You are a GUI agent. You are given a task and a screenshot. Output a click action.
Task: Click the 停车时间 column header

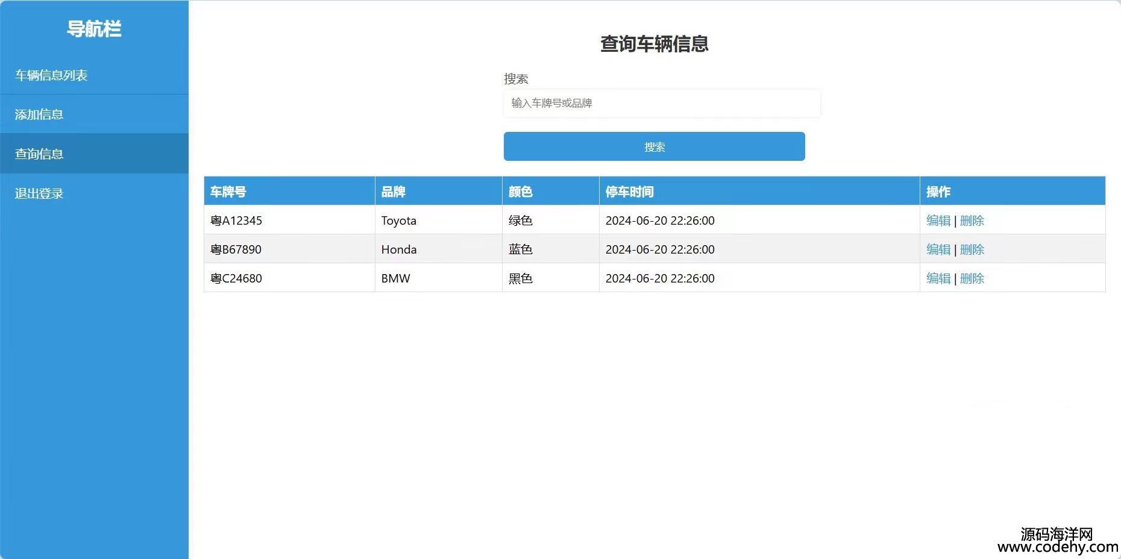click(x=629, y=192)
